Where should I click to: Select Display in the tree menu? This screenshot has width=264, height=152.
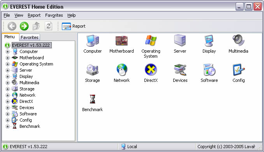pyautogui.click(x=26, y=76)
